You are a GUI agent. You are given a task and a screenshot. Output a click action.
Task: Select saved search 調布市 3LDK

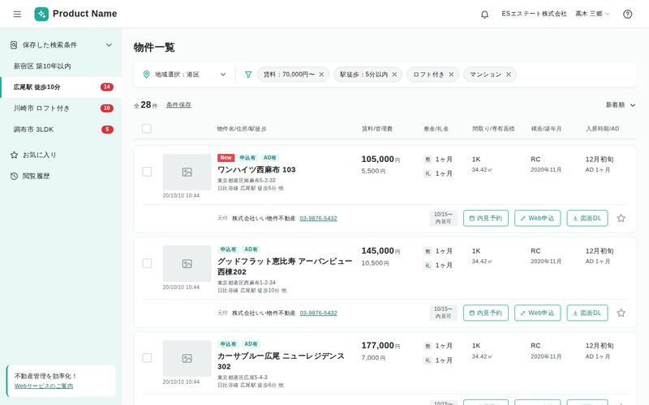pyautogui.click(x=61, y=130)
